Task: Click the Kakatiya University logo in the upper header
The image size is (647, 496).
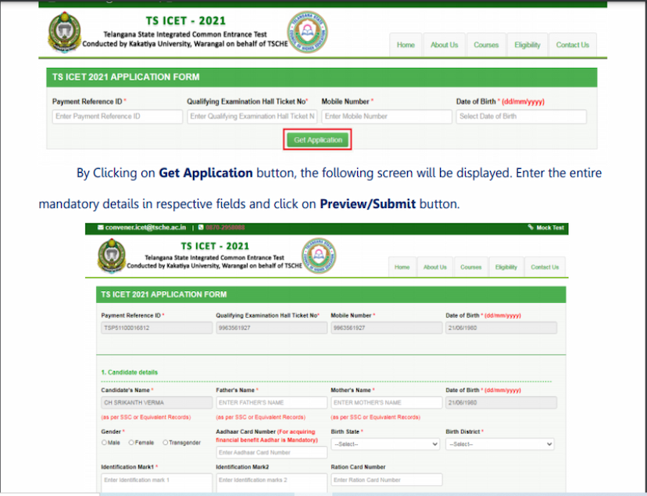Action: point(64,33)
